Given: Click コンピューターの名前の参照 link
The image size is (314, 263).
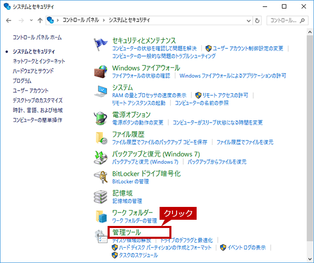Looking at the screenshot, I should (x=202, y=103).
